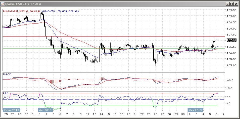
Task: Click the current price tag 107.02
Action: coord(231,40)
